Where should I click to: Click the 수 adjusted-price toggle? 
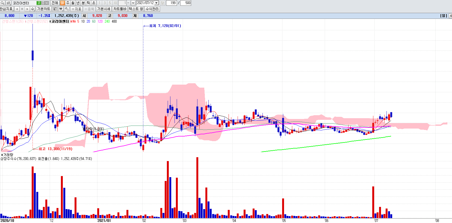pyautogui.click(x=33, y=9)
